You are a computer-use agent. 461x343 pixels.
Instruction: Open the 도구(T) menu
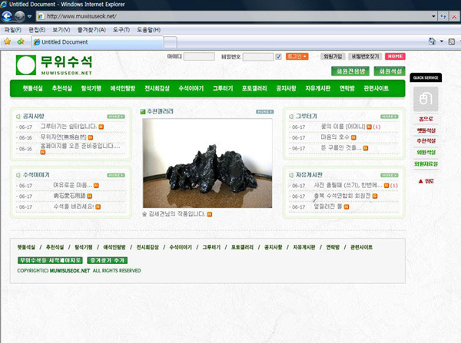(x=121, y=30)
